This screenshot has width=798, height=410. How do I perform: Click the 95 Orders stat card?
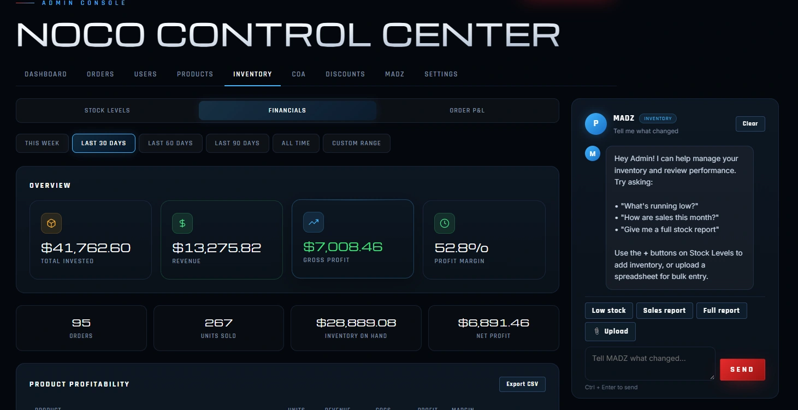click(x=81, y=328)
